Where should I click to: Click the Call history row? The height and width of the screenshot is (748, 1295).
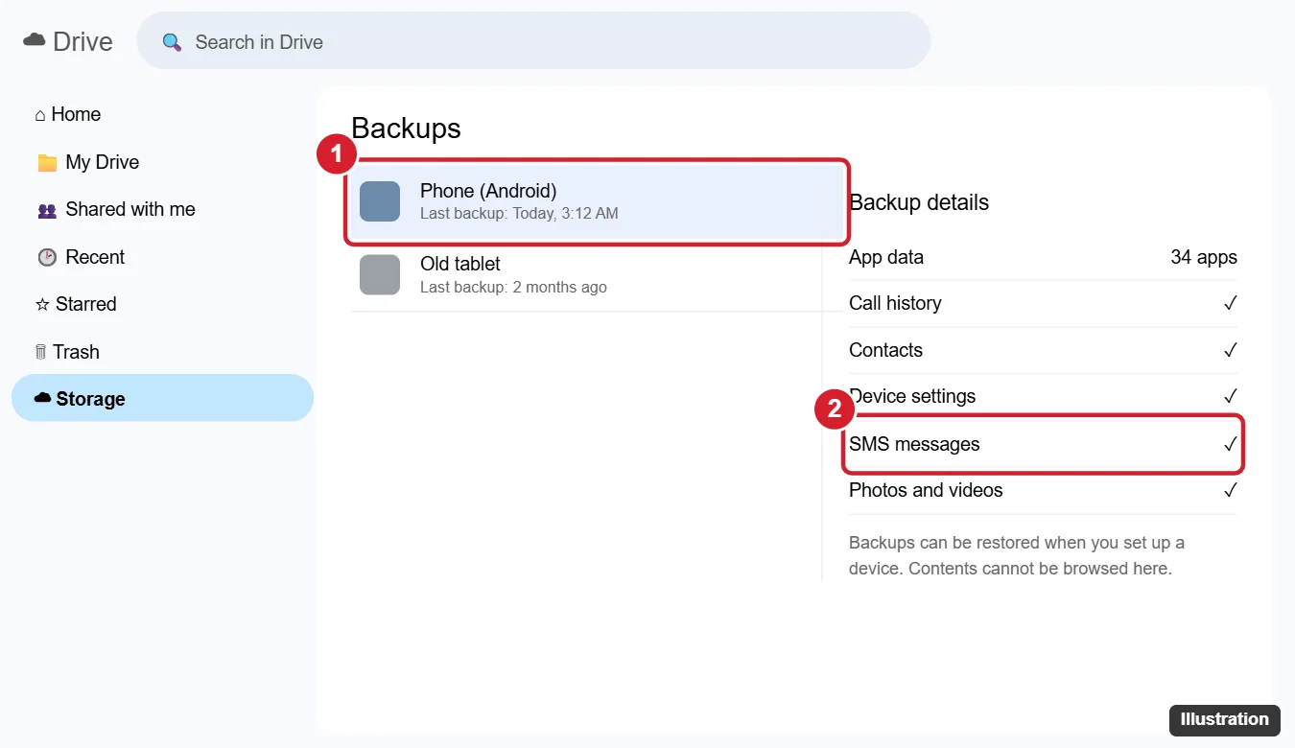[1043, 303]
